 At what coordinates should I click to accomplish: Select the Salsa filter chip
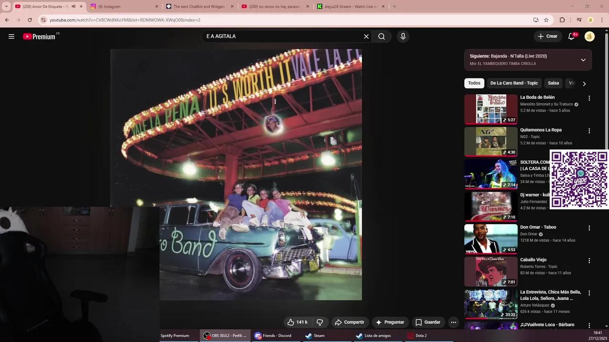[553, 83]
